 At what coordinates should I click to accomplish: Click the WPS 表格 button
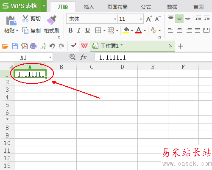coord(20,6)
